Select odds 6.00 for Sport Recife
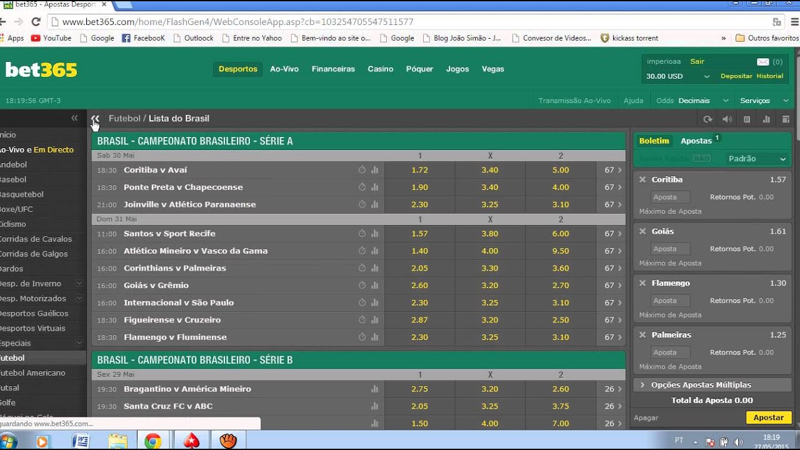This screenshot has width=800, height=450. (561, 234)
